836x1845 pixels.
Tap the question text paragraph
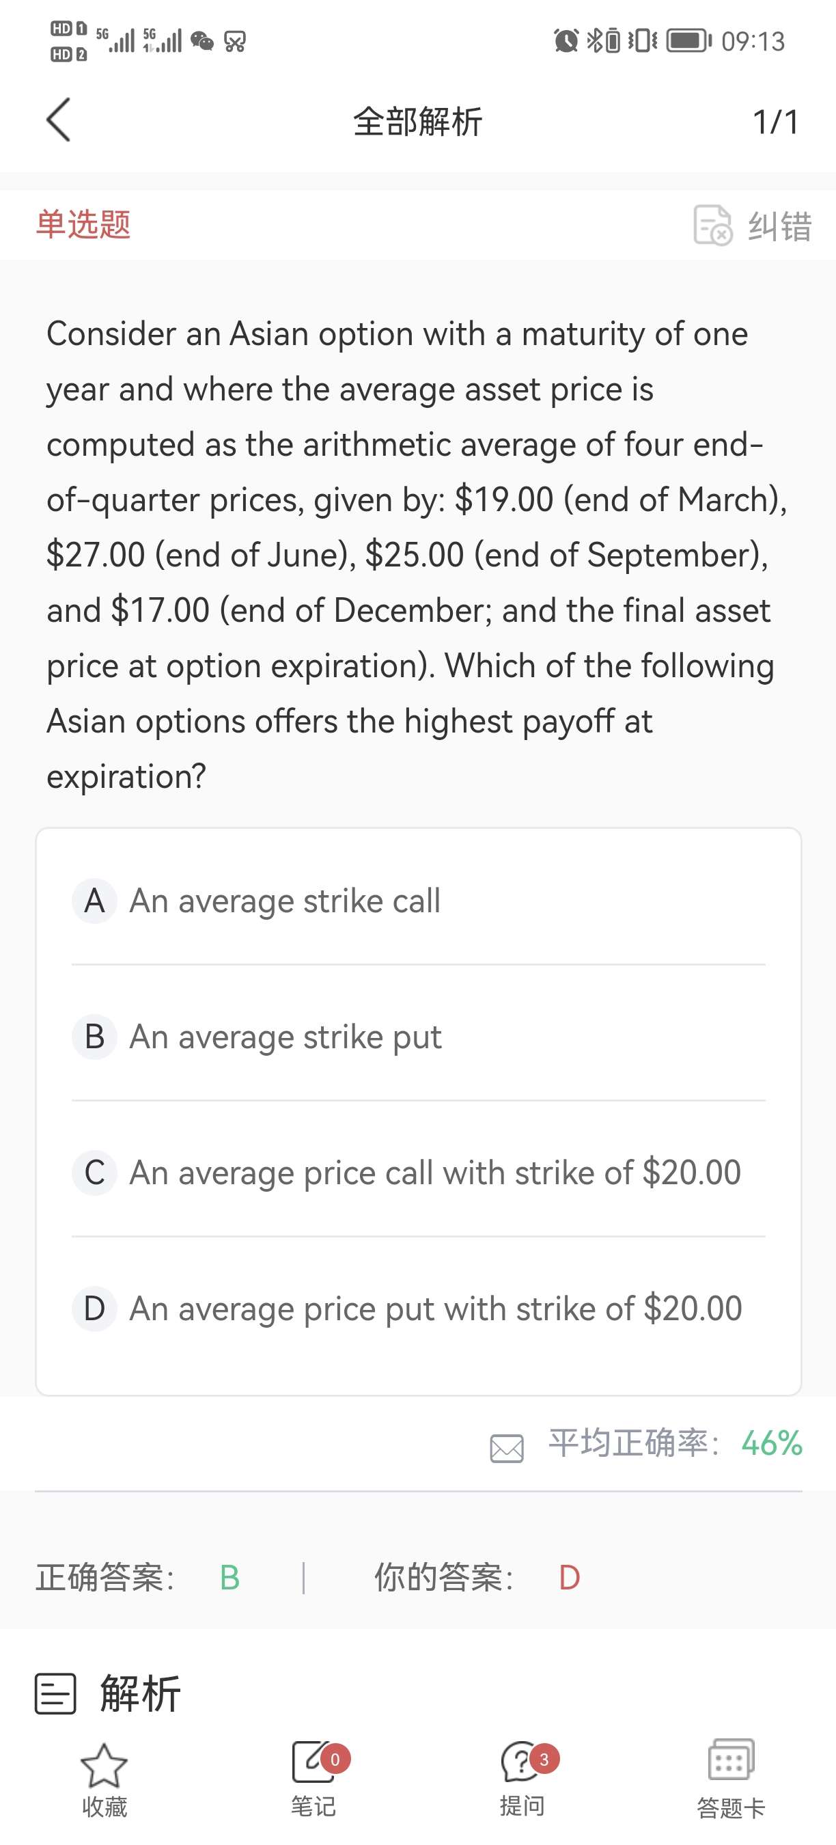click(x=415, y=554)
